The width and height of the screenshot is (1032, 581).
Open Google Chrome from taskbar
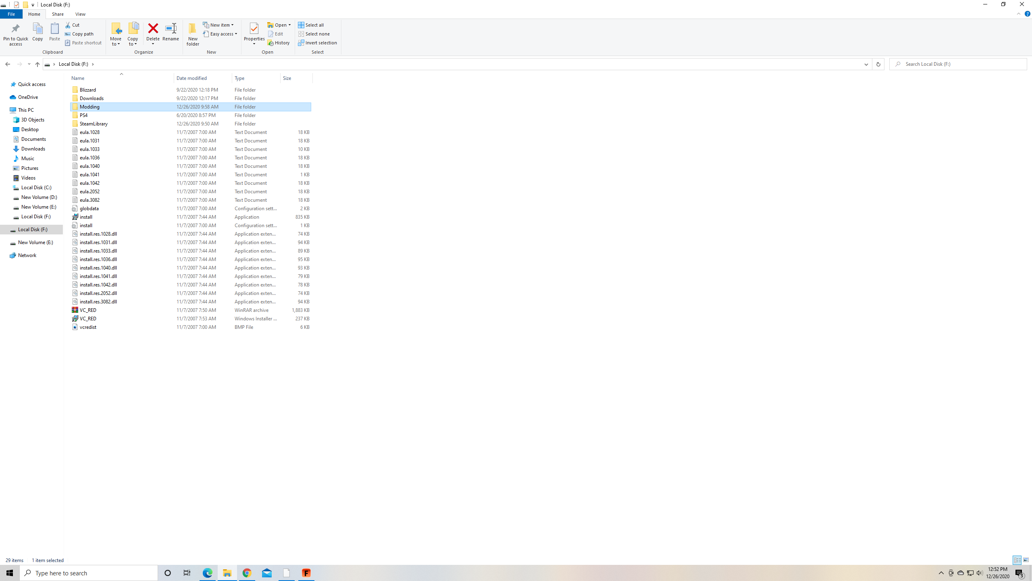[247, 573]
